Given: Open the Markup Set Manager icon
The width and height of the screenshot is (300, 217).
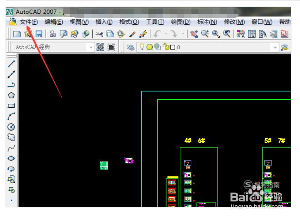Looking at the screenshot, I should 284,34.
